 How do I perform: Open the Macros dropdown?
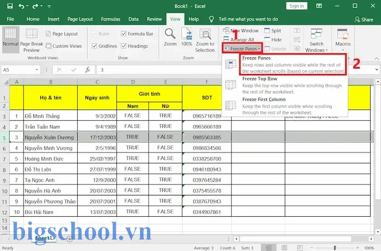[x=343, y=40]
